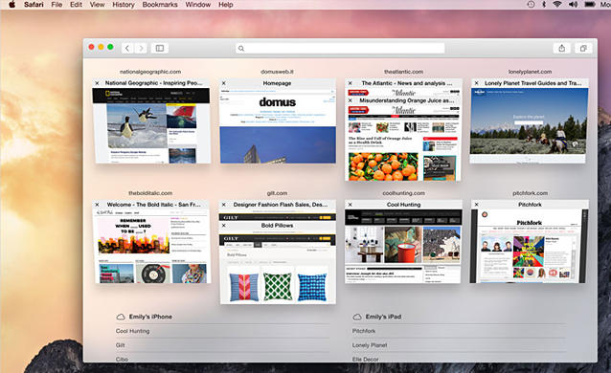Open Cool Hunting from Emily's iPhone

[132, 331]
